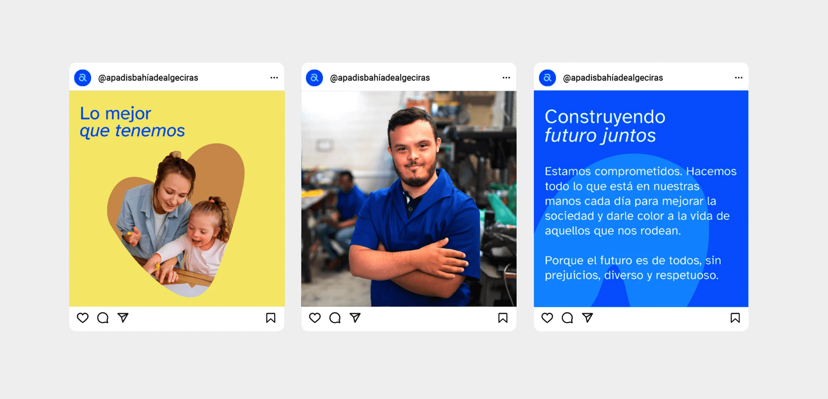The height and width of the screenshot is (399, 828).
Task: Comment on the "Construyendo futuro juntos" post
Action: pyautogui.click(x=567, y=318)
